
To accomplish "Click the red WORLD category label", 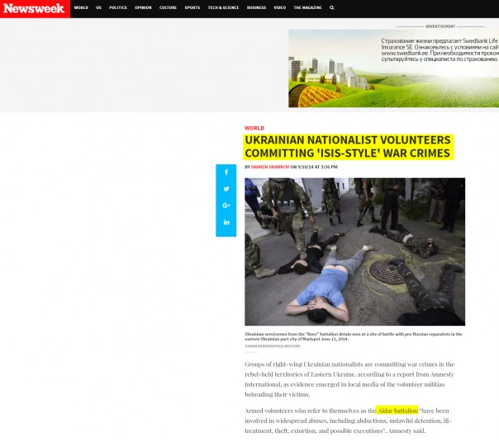I will (254, 128).
